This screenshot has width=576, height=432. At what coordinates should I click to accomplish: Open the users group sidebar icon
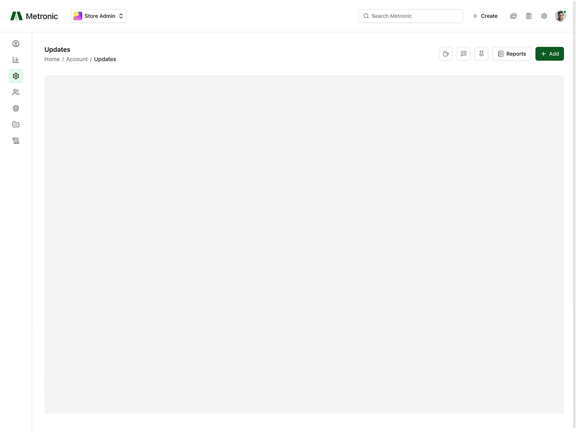click(16, 92)
